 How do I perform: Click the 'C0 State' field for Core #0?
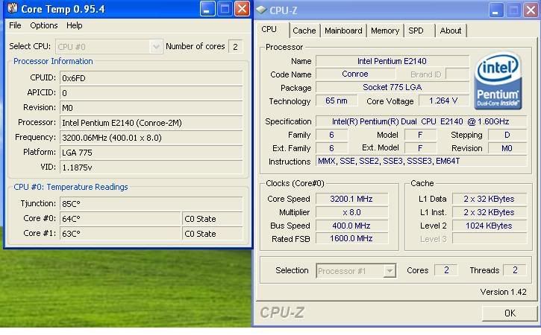pos(213,219)
